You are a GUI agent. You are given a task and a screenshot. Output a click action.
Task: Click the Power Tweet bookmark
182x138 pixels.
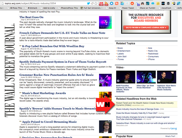click(127, 8)
